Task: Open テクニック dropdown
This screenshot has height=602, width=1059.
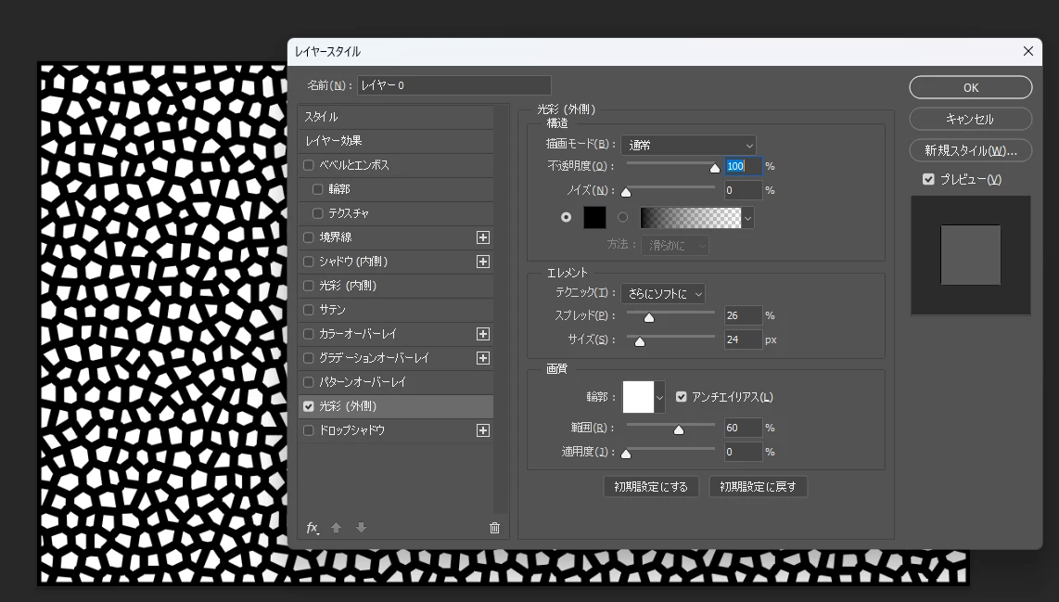Action: point(663,294)
